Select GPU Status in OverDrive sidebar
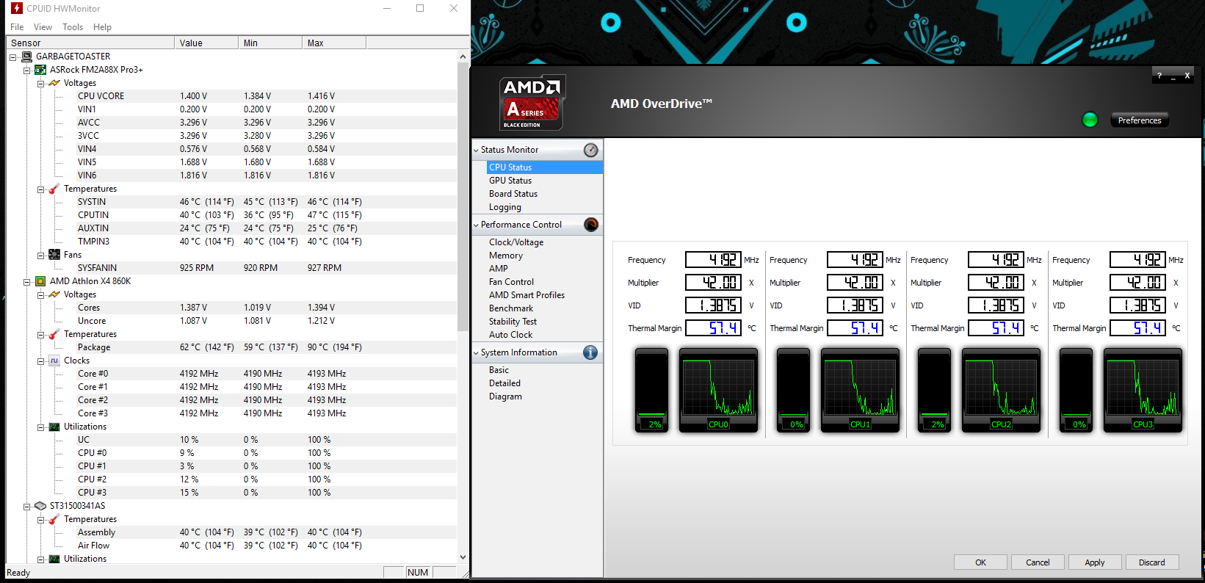 coord(510,181)
